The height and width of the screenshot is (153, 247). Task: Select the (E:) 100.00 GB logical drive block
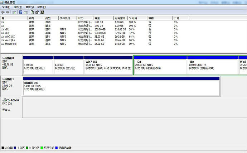pos(213,65)
